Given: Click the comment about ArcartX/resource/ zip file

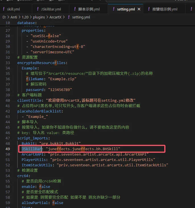Looking at the screenshot, I should tap(90, 73).
